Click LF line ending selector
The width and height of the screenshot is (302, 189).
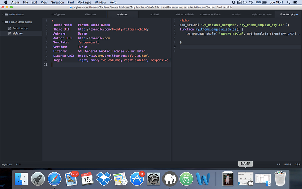278,165
